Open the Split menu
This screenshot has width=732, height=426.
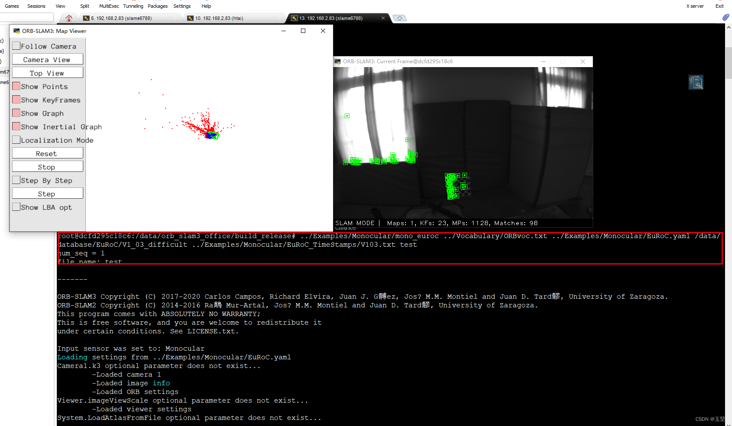tap(85, 6)
